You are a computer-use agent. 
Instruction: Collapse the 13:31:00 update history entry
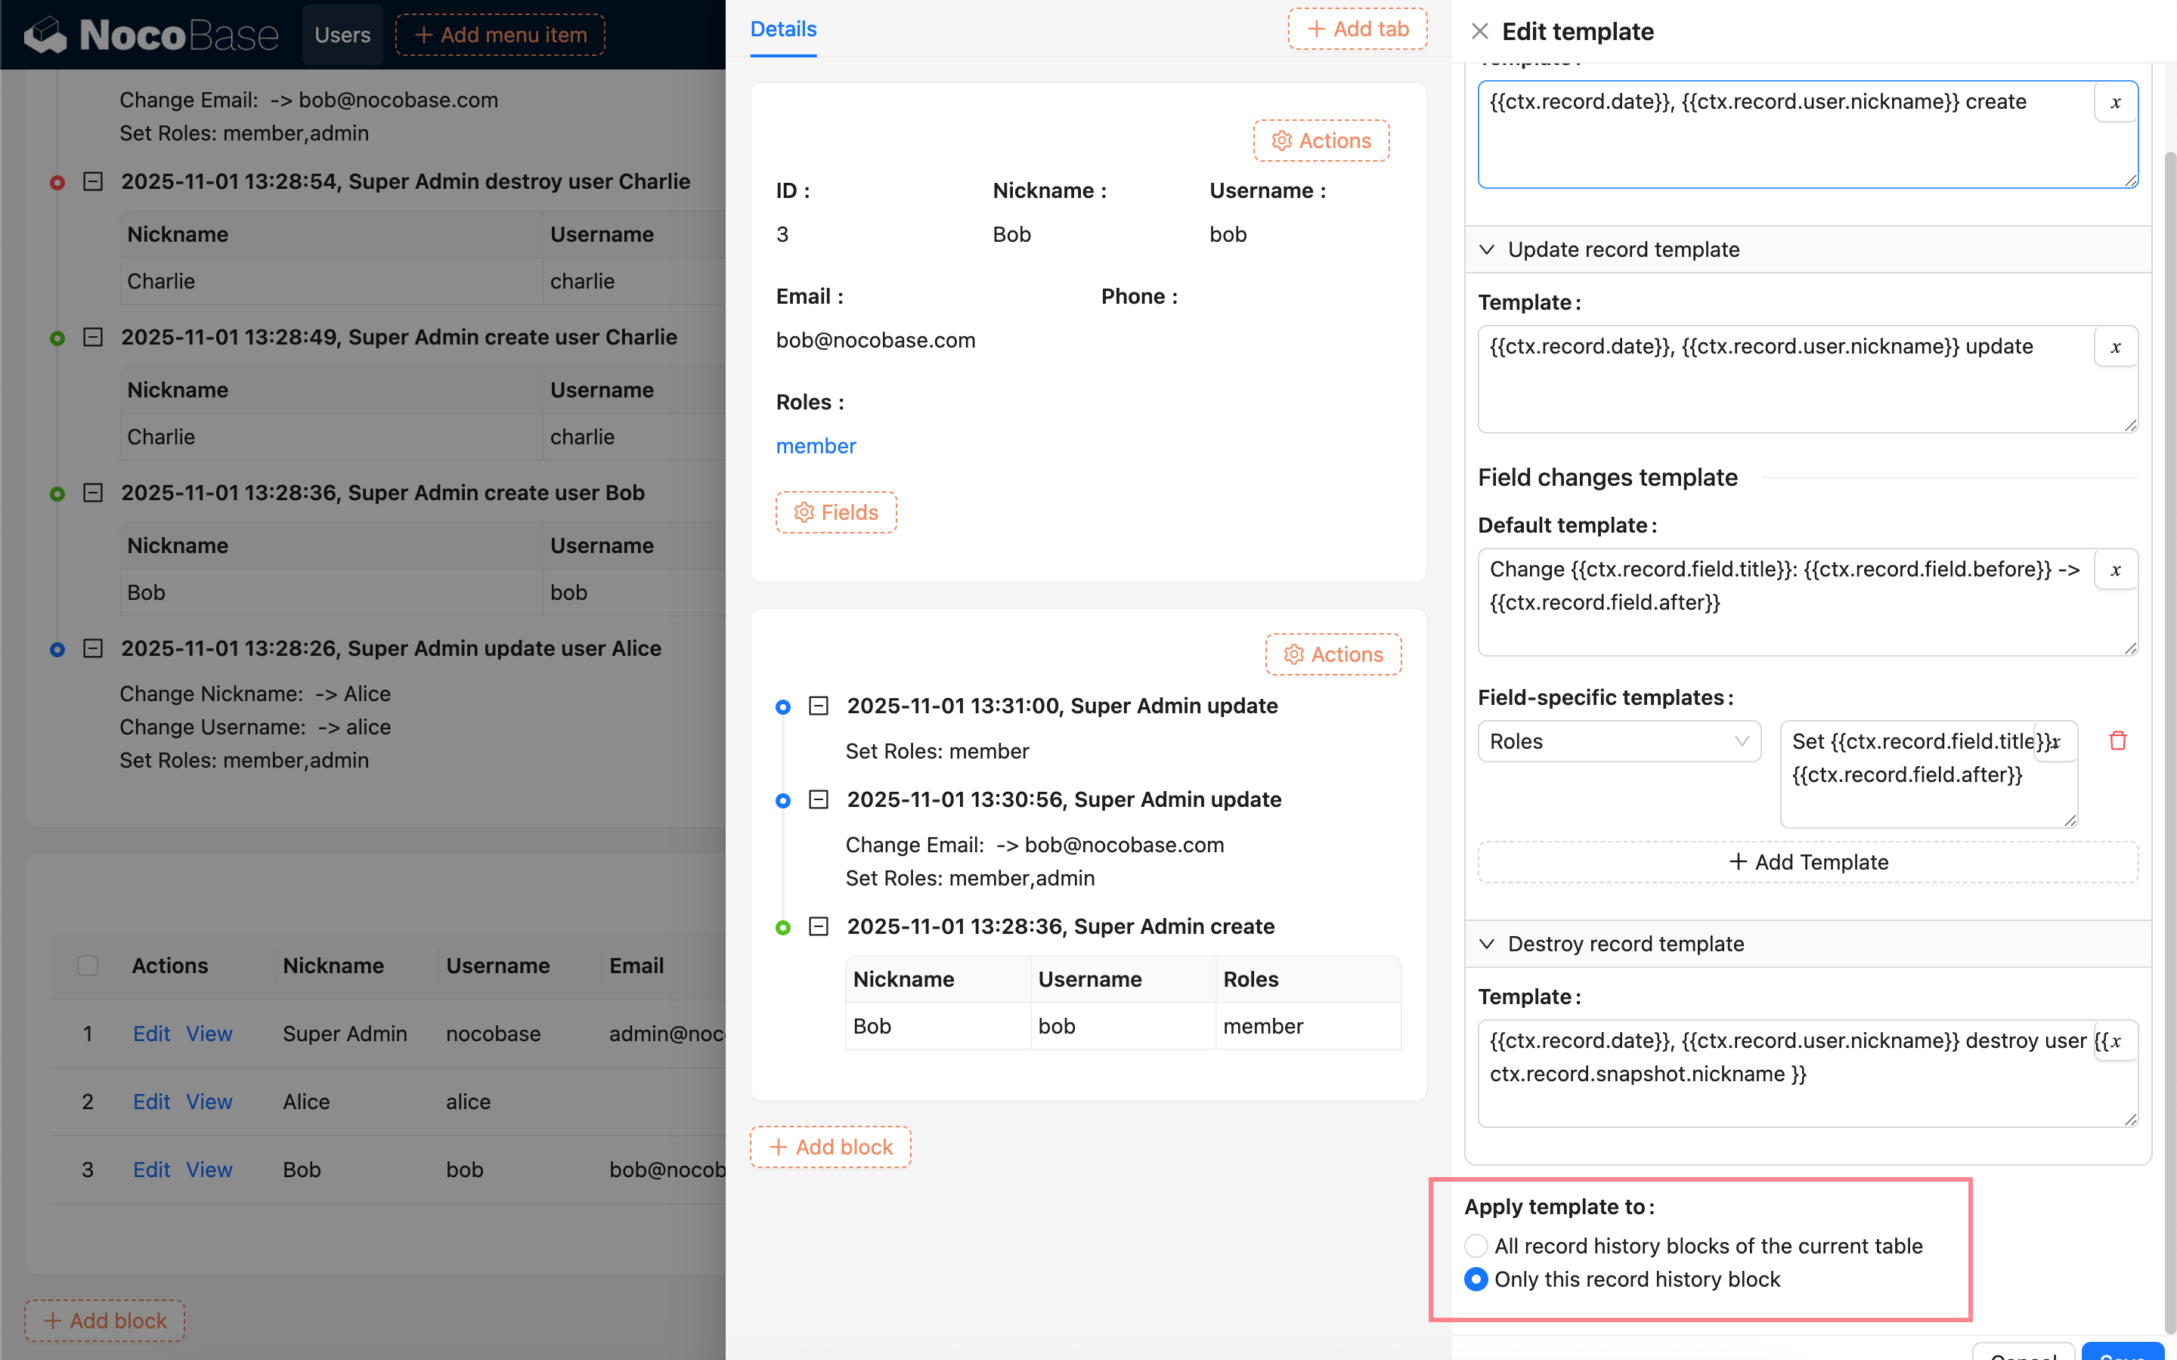[x=818, y=706]
